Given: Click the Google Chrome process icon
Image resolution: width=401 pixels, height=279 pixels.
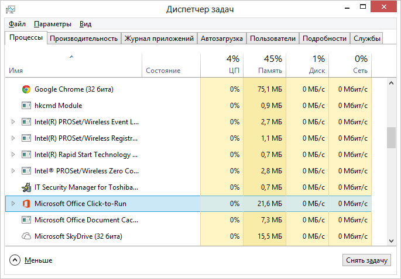Looking at the screenshot, I should coord(26,89).
